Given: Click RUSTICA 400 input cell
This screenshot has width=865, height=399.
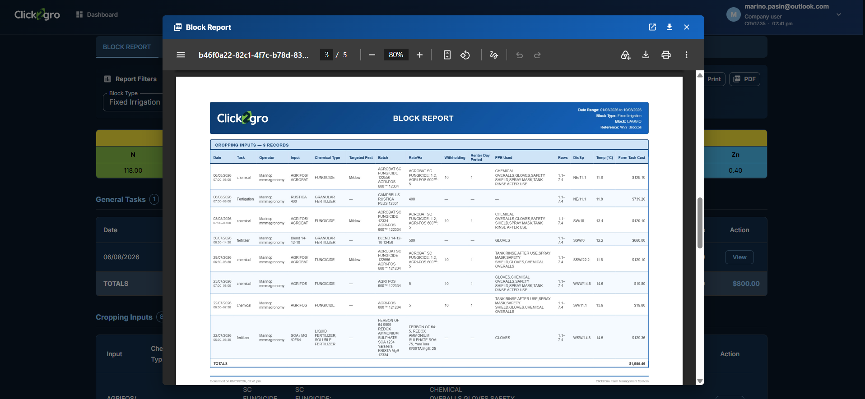Looking at the screenshot, I should coord(298,199).
